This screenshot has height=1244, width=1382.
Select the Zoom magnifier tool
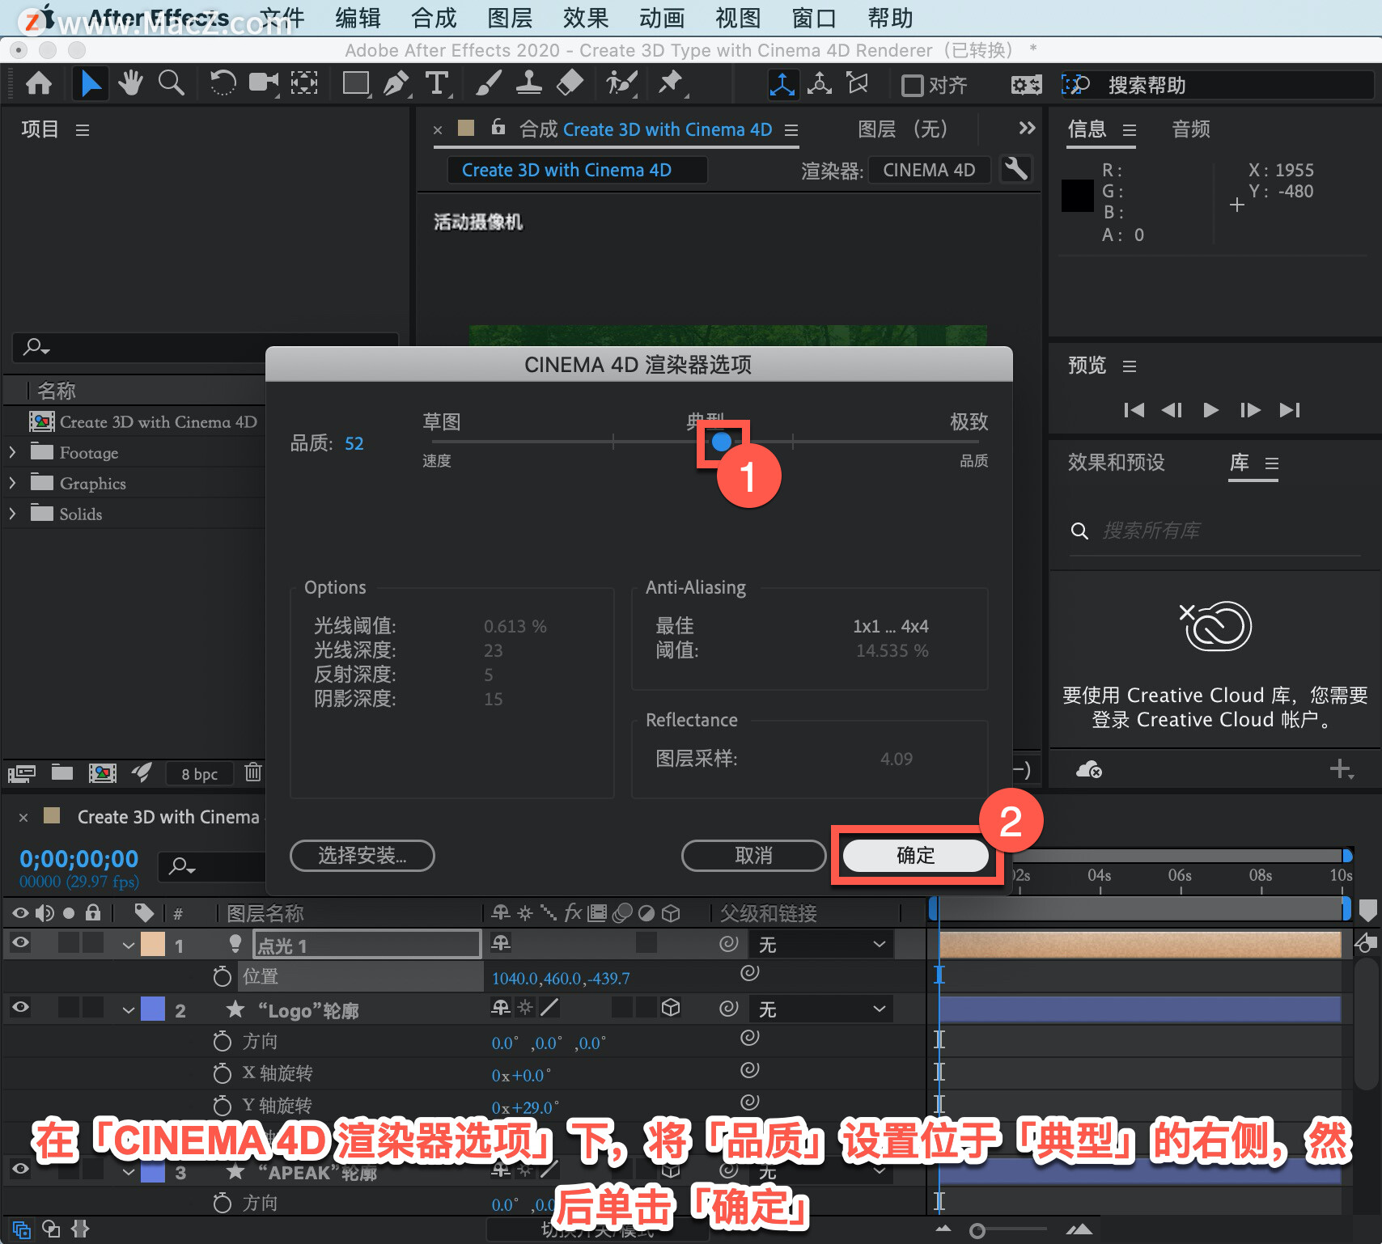pos(171,83)
